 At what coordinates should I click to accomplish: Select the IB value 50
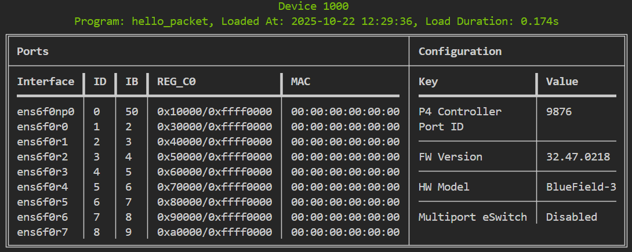(132, 111)
